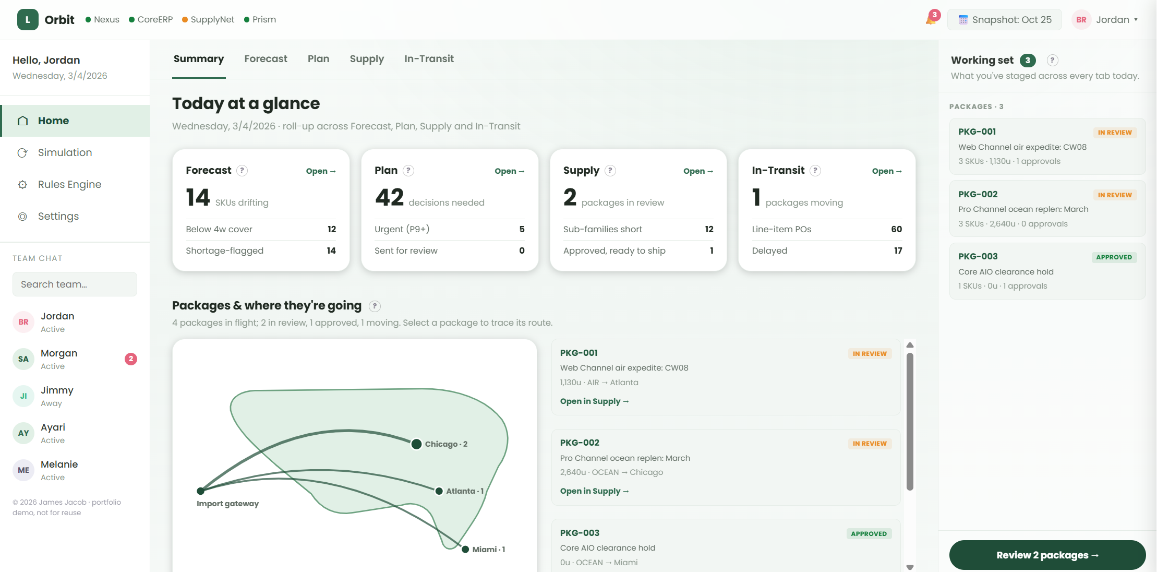Click Ayari's AY avatar
Viewport: 1157px width, 572px height.
coord(23,433)
